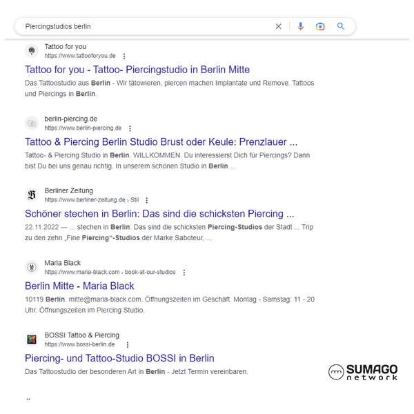Click the snippet with 'mitte@maria-black.com'
Screen dimensions: 414x414
(170, 305)
